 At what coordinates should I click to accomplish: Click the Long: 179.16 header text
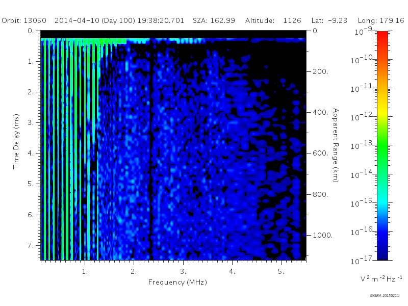[381, 20]
